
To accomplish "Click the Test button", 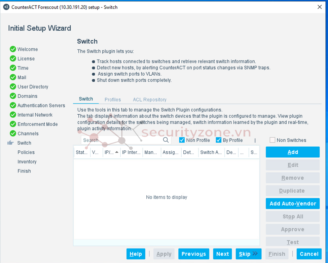I will point(293,242).
